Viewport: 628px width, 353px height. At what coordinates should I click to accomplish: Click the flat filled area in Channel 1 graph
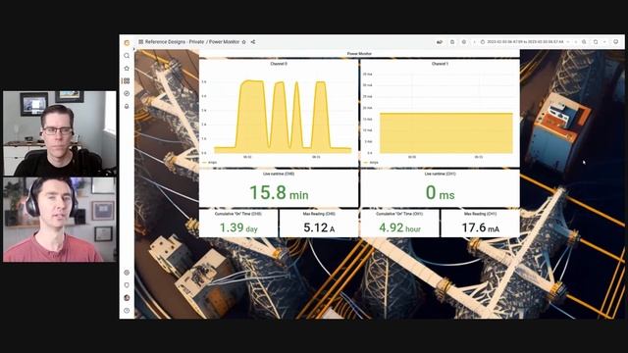click(x=446, y=133)
